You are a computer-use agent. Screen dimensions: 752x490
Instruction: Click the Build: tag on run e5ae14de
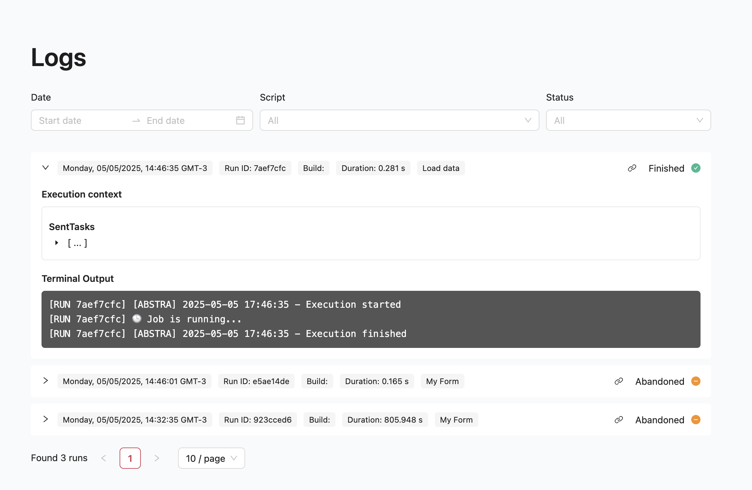[317, 381]
